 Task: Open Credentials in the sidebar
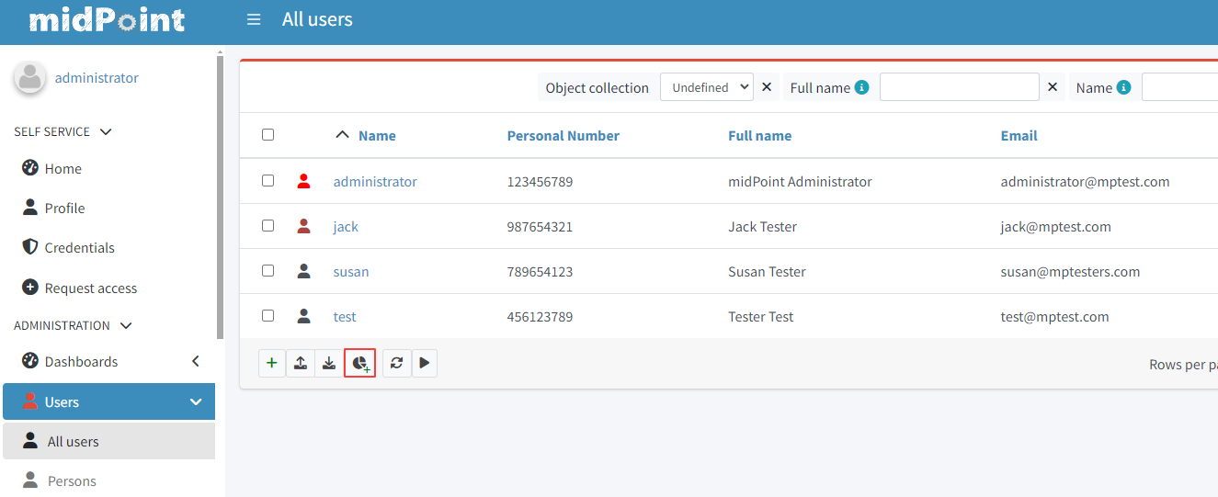pyautogui.click(x=79, y=248)
